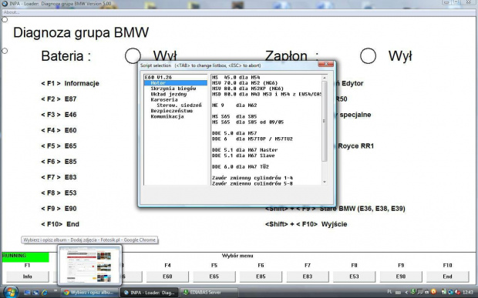Click the Bateria status circle indicator
This screenshot has height=298, width=478.
pyautogui.click(x=133, y=55)
